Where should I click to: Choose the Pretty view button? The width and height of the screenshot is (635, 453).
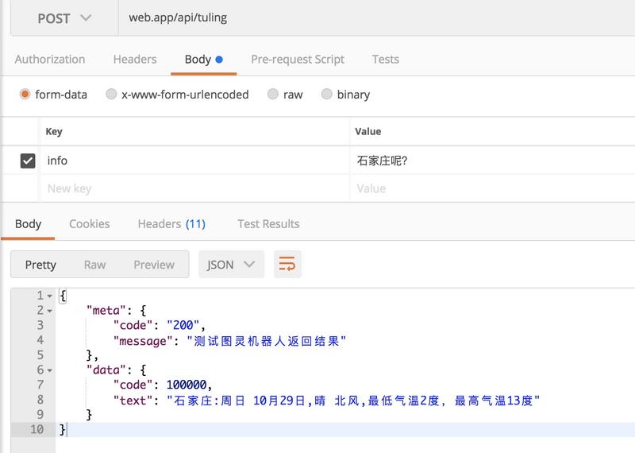(x=40, y=265)
